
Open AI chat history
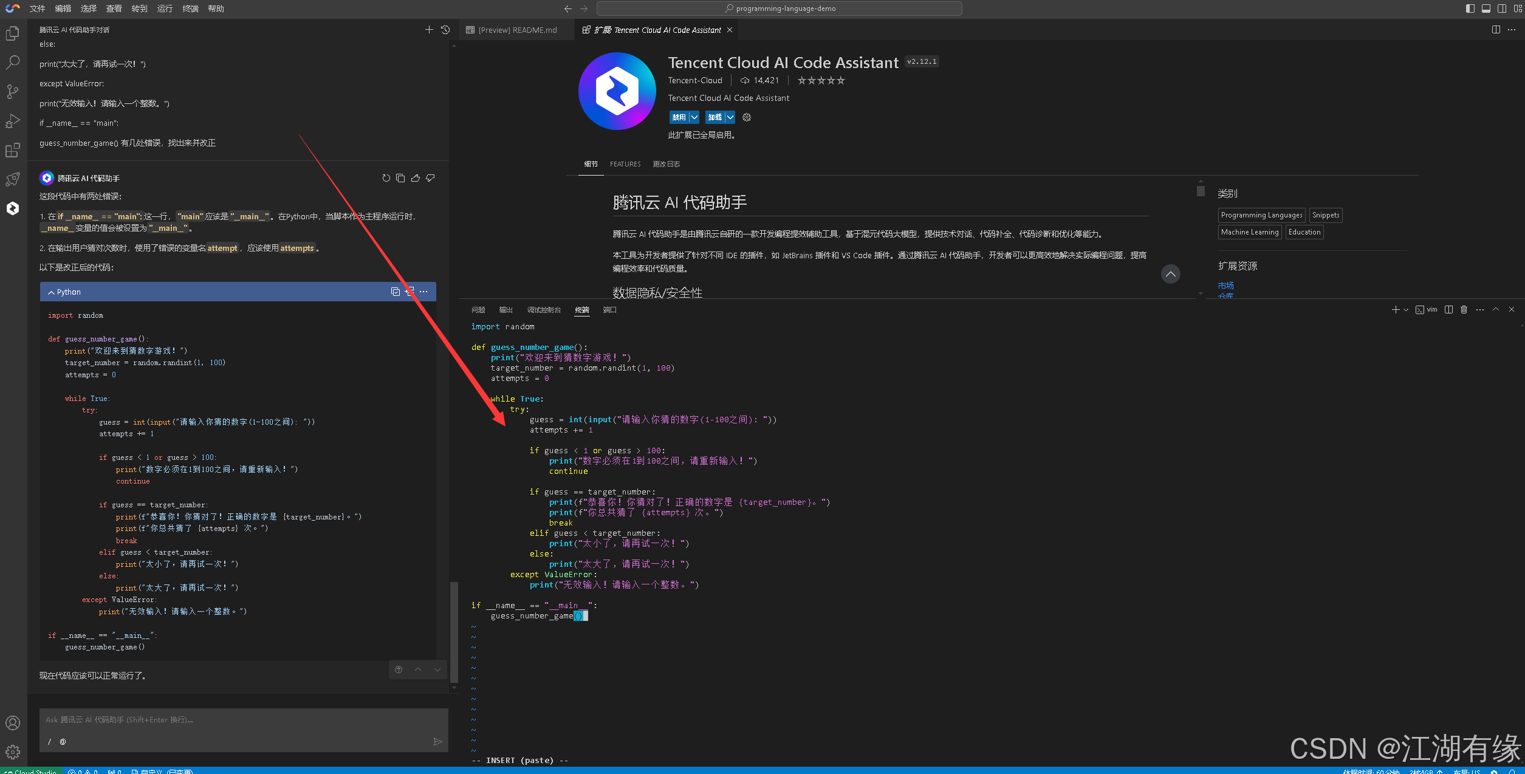pyautogui.click(x=445, y=30)
